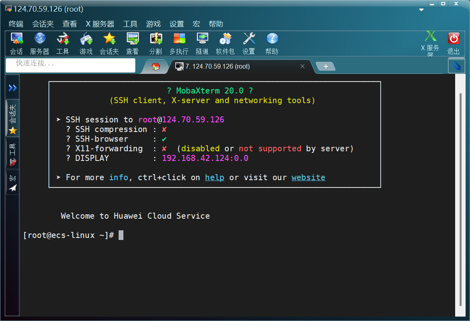470x321 pixels.
Task: Open the X 服务器 menu
Action: tap(100, 24)
